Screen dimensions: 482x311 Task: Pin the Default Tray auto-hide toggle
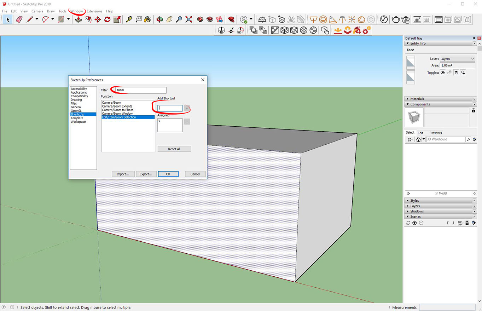(x=474, y=38)
